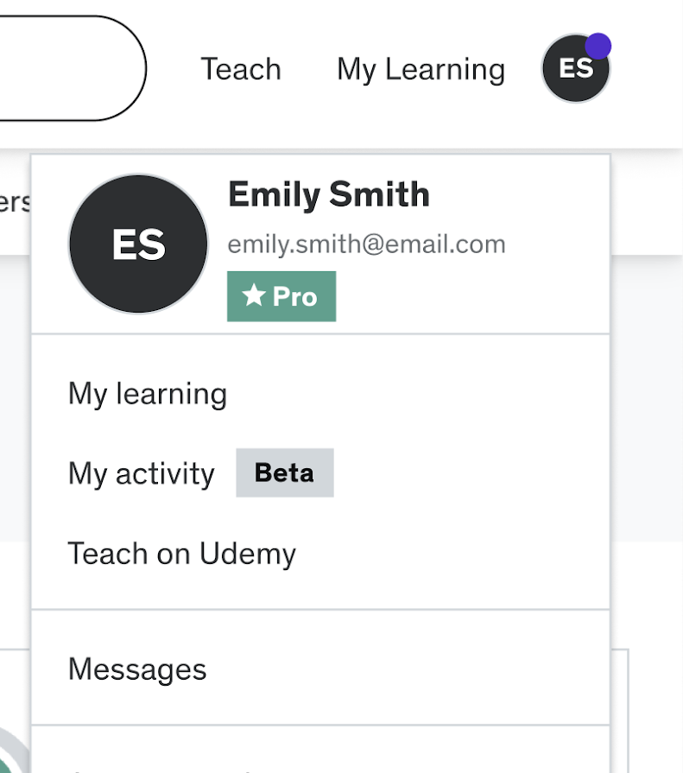The width and height of the screenshot is (683, 773).
Task: Click the truncated "ers" text at left edge
Action: [15, 202]
